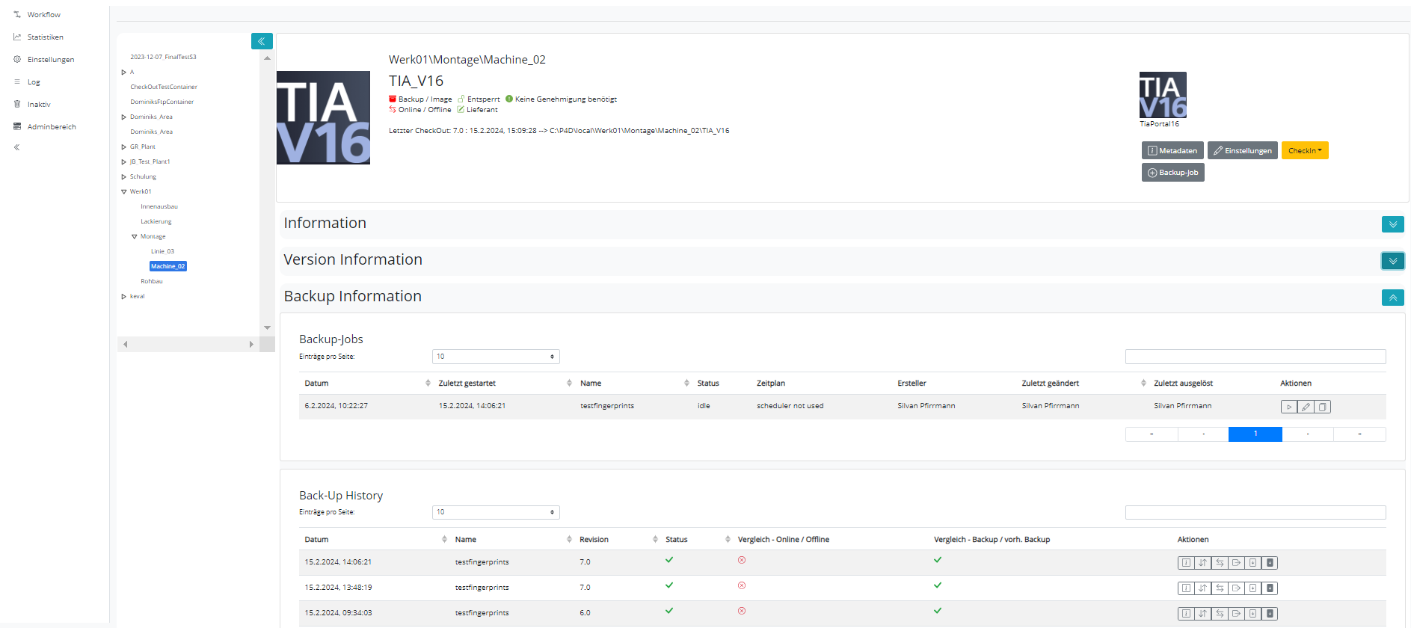
Task: Click the Backup-Job button
Action: point(1172,173)
